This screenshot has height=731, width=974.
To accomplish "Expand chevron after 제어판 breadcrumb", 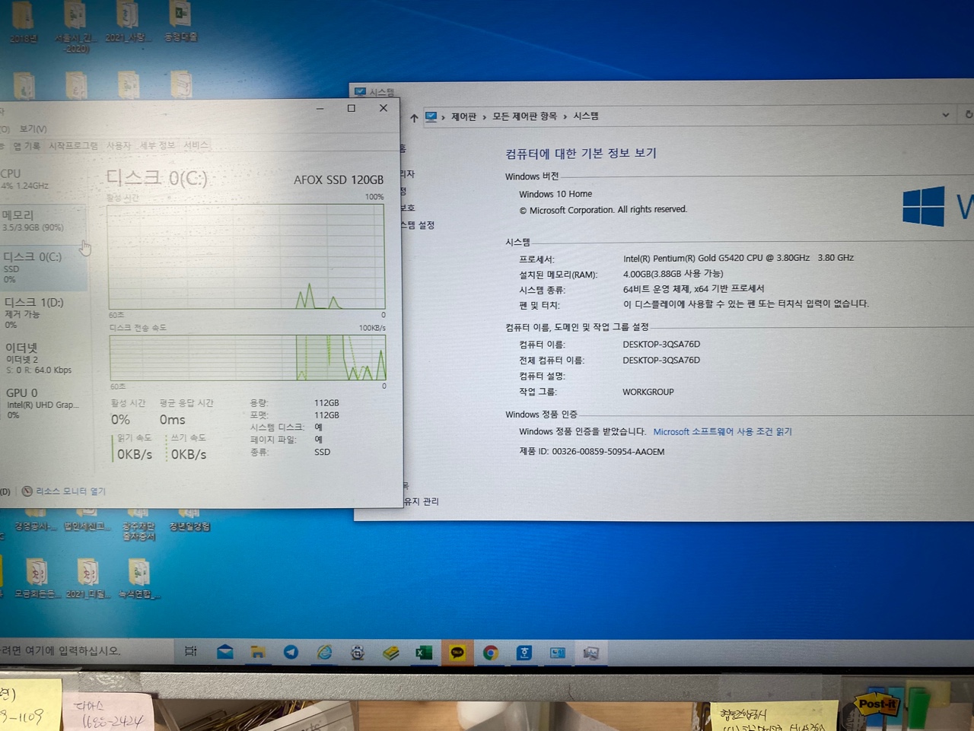I will 484,117.
